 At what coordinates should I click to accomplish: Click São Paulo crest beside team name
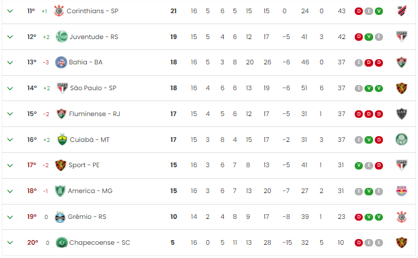[x=62, y=88]
